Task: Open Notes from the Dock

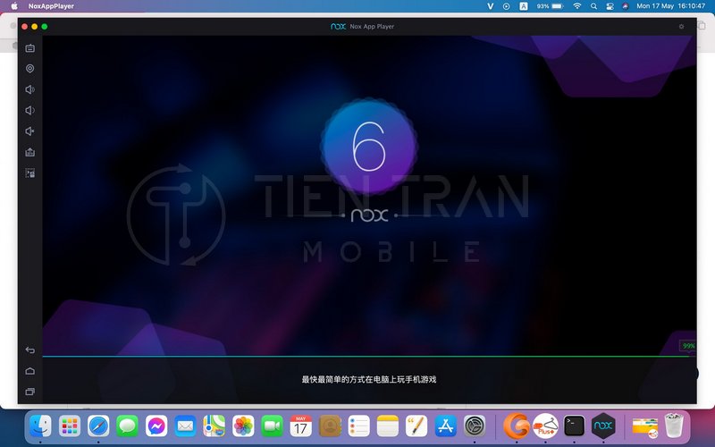Action: pos(388,426)
